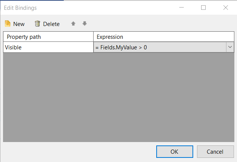Confirm bindings with the OK button
Screen dimensions: 237x162
174,151
